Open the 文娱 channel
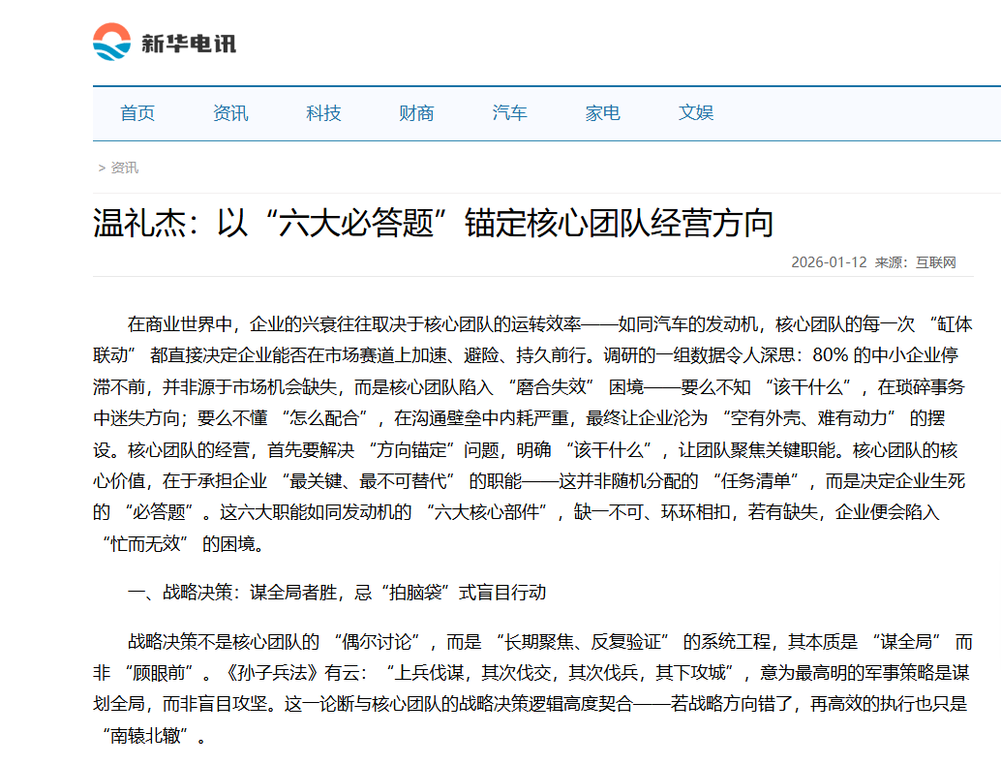1001x764 pixels. (695, 113)
